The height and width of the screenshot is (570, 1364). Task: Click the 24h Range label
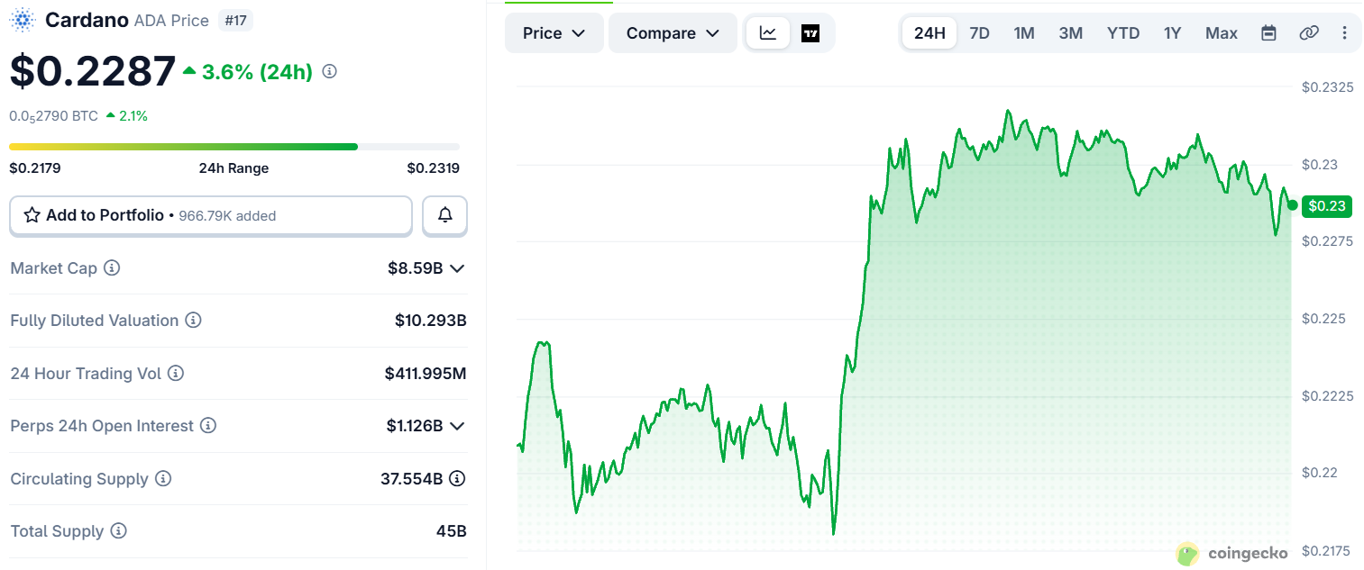(233, 167)
